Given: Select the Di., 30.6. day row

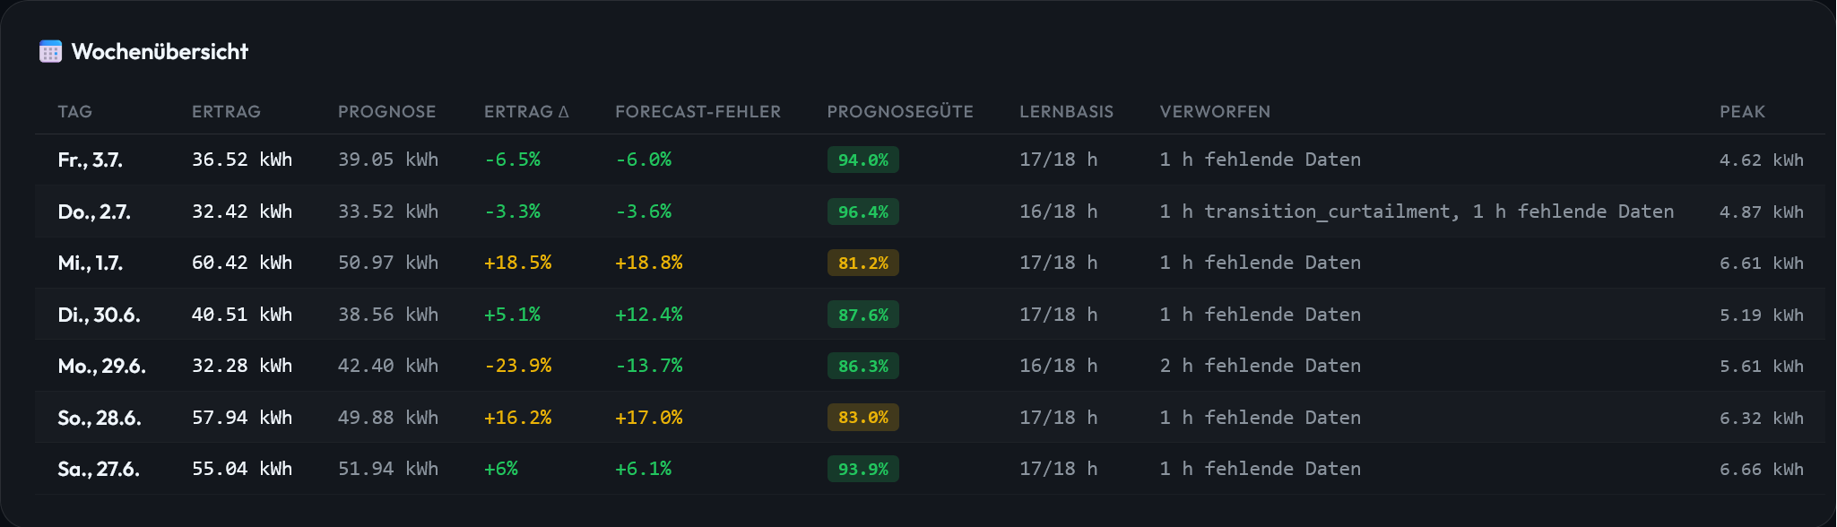Looking at the screenshot, I should point(930,315).
